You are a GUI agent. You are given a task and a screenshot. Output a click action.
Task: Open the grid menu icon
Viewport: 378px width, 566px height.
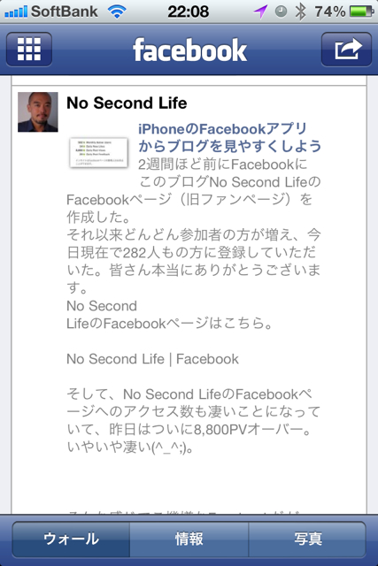29,50
